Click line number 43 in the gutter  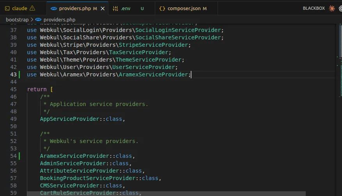[x=13, y=74]
